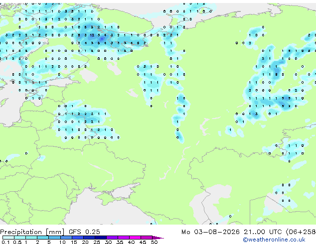
Task: Click the '15' legend scale label
Action: (74, 242)
